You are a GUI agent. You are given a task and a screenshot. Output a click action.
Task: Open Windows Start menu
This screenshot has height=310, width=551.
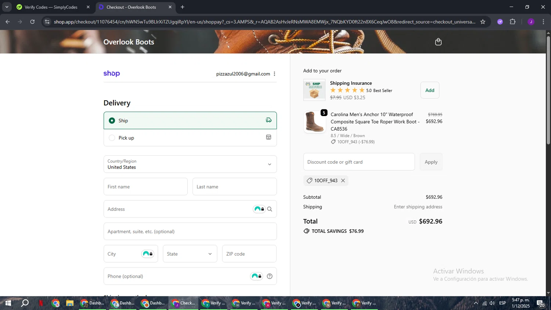click(8, 303)
